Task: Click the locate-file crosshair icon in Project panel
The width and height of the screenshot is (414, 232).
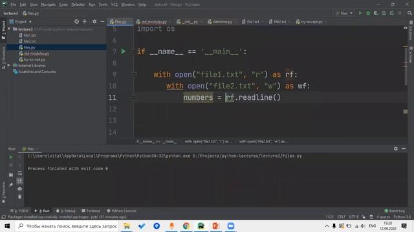Action: pos(76,21)
